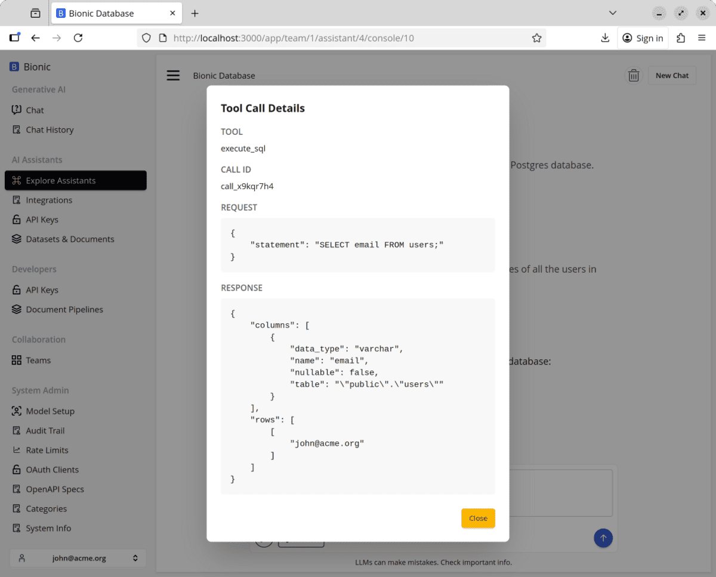Open the browser extensions icon
The width and height of the screenshot is (716, 577).
click(681, 38)
